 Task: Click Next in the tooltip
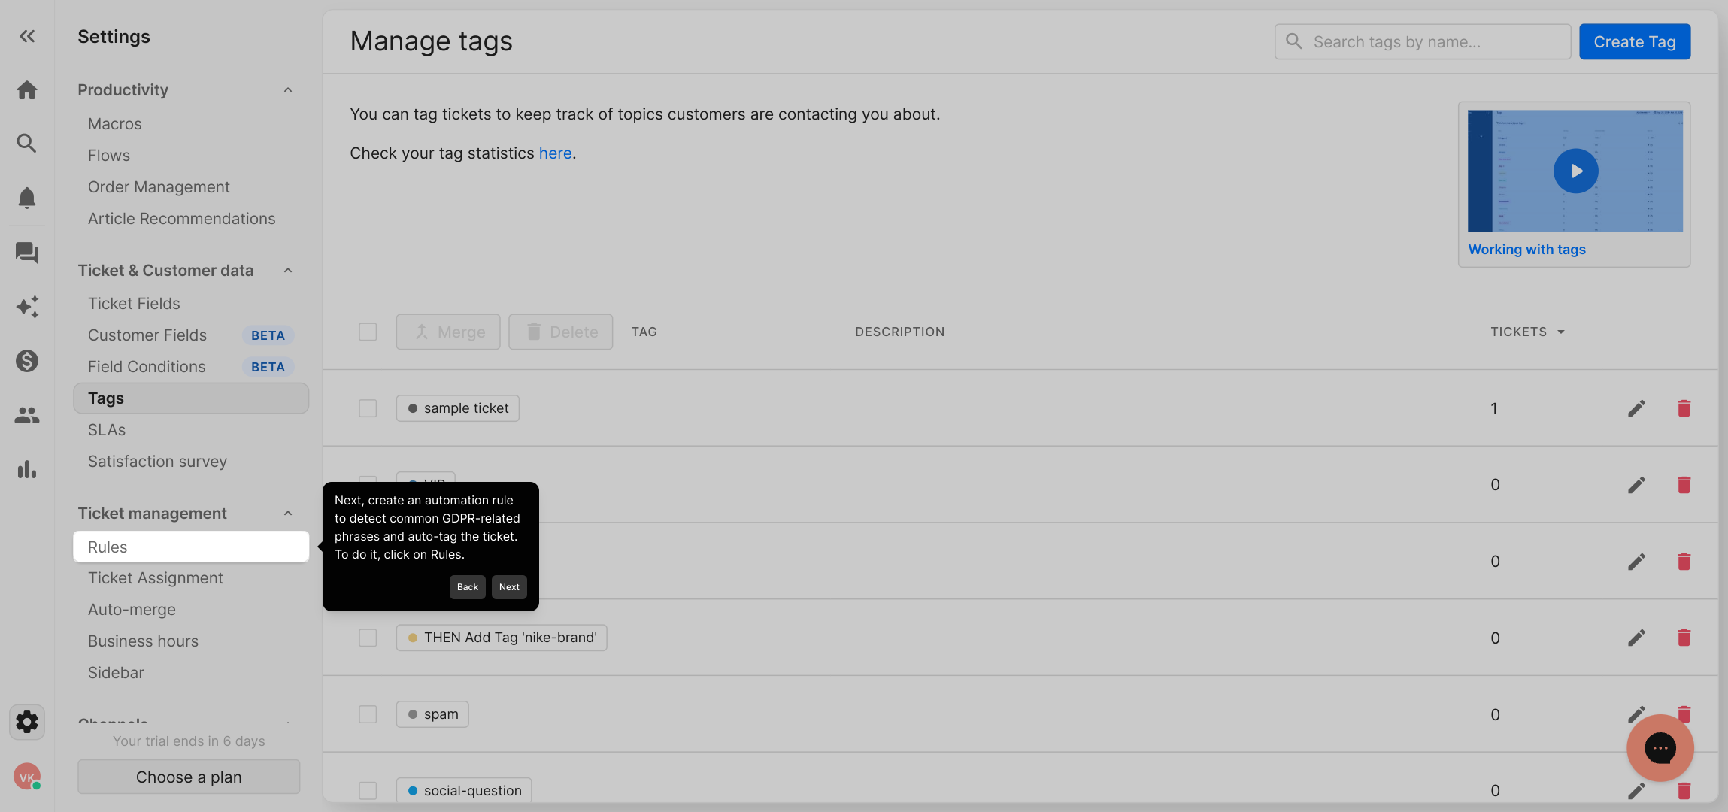pyautogui.click(x=509, y=587)
